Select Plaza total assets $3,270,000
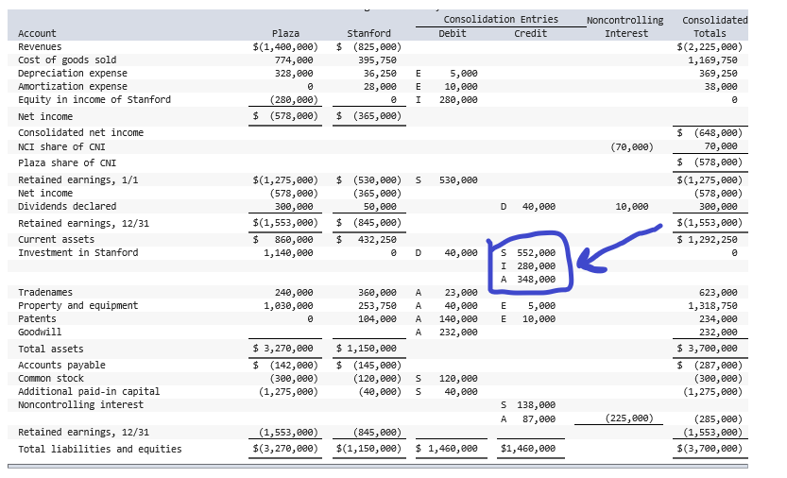The image size is (787, 478). point(283,348)
